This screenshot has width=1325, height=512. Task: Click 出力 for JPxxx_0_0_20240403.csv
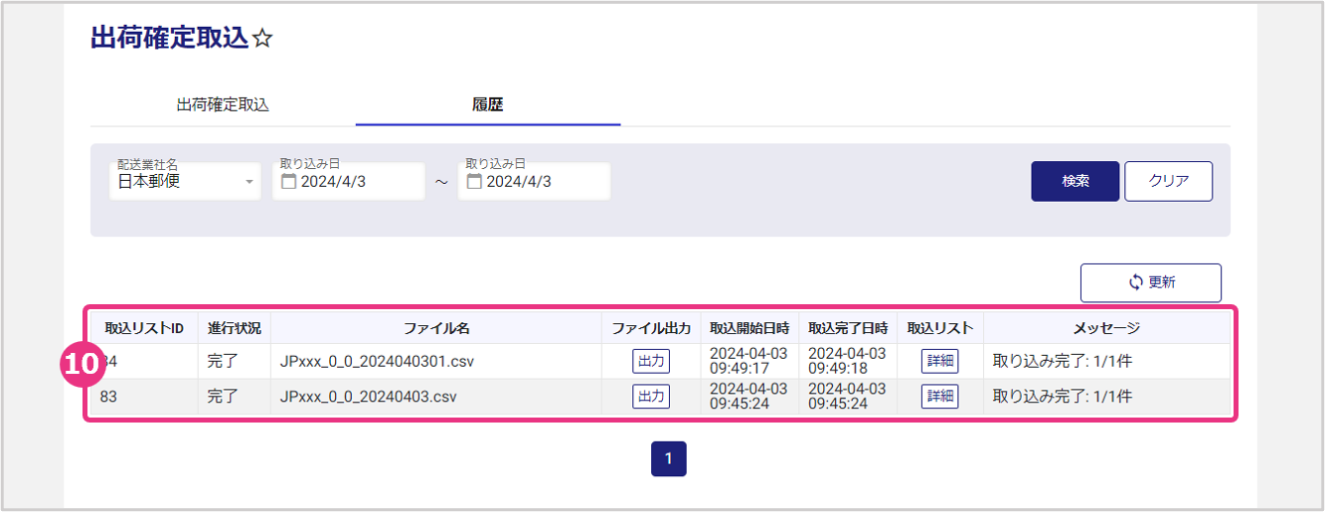click(651, 397)
